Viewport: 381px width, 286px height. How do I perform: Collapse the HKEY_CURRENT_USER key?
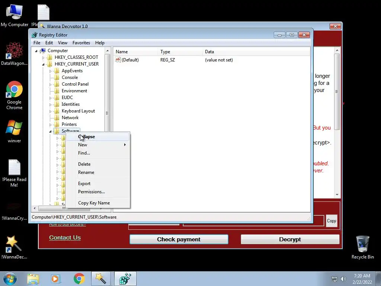tap(43, 64)
